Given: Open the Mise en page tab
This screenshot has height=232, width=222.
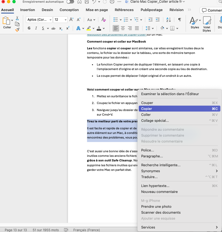Looking at the screenshot, I should tap(97, 10).
